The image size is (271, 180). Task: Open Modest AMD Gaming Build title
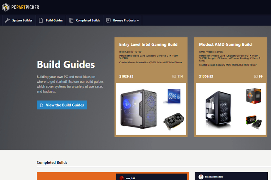coord(225,44)
